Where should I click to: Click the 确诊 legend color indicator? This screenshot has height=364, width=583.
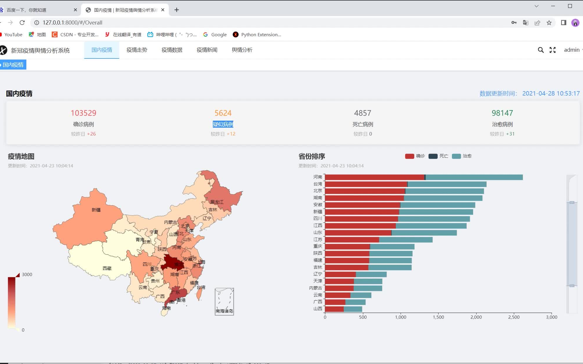(410, 156)
